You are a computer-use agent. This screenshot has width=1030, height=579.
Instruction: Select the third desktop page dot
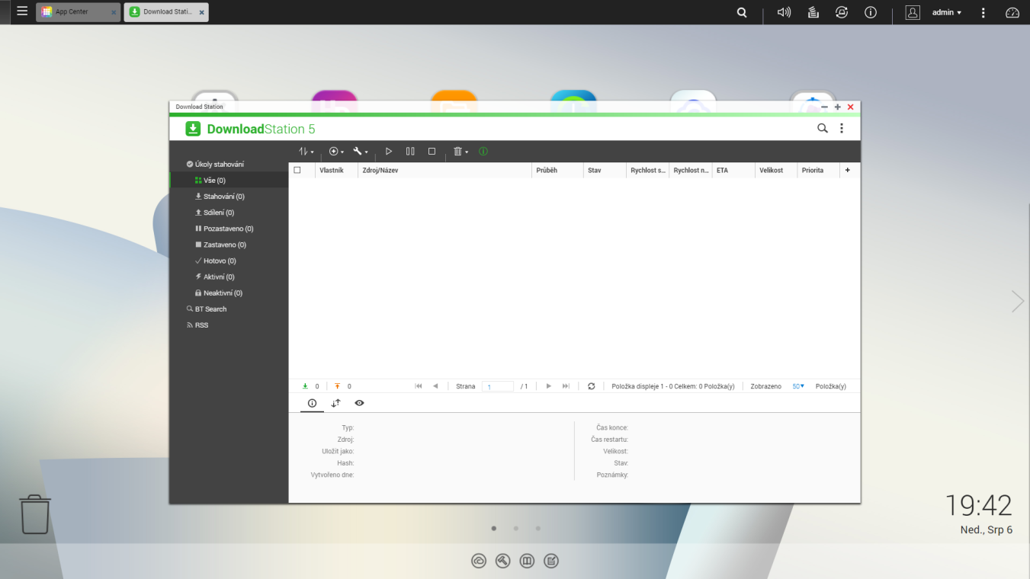tap(538, 528)
